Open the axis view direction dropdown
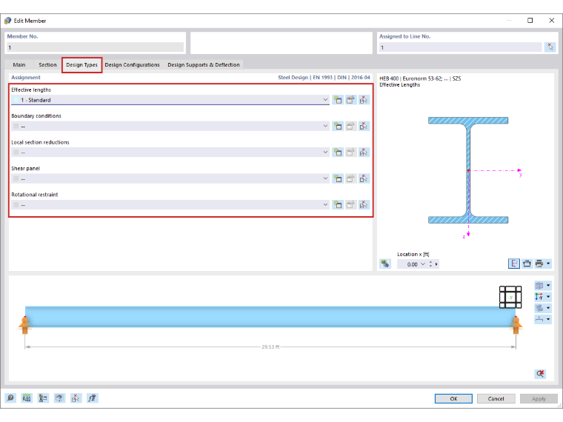This screenshot has height=422, width=563. click(x=548, y=297)
